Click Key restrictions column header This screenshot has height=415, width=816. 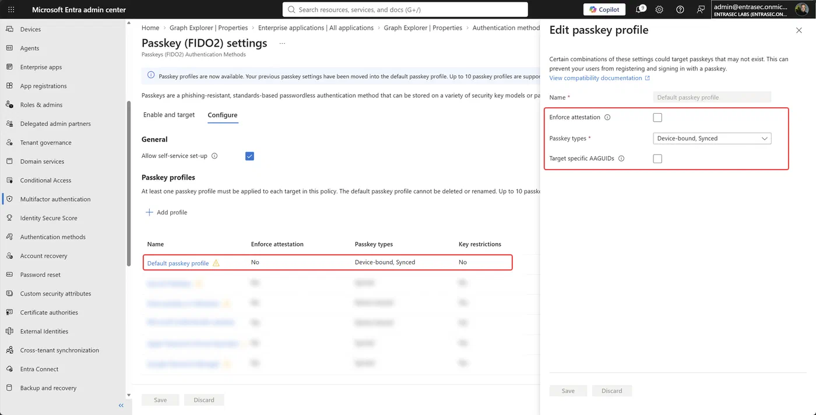(x=480, y=244)
